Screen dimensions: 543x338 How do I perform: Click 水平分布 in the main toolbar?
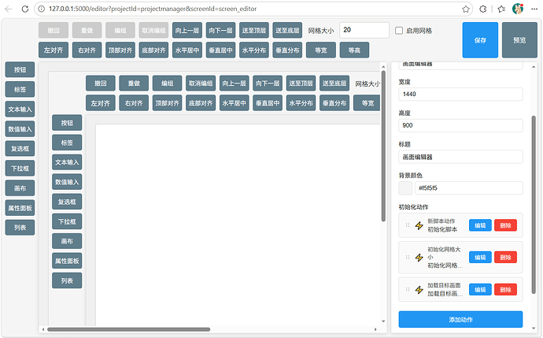(x=254, y=50)
